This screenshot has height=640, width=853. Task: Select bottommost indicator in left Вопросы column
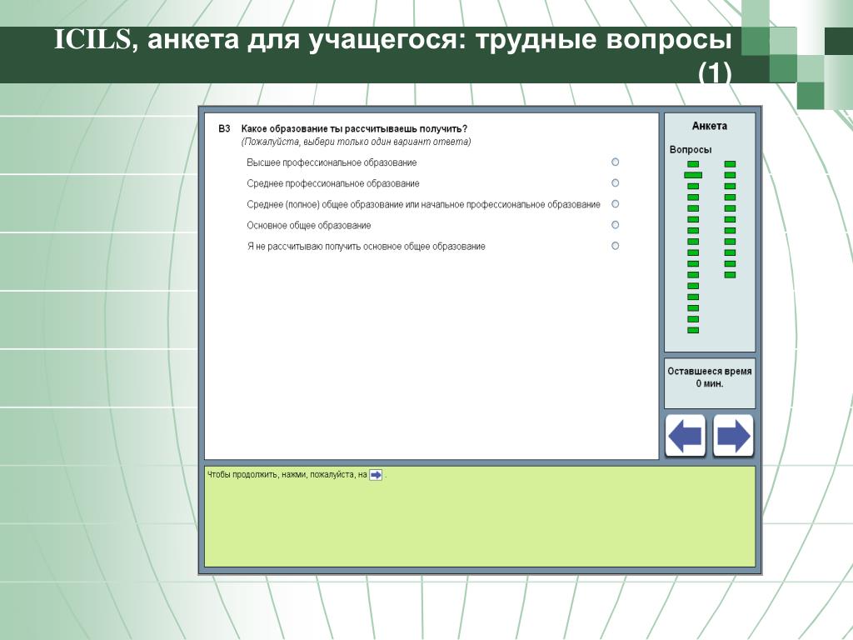point(693,330)
